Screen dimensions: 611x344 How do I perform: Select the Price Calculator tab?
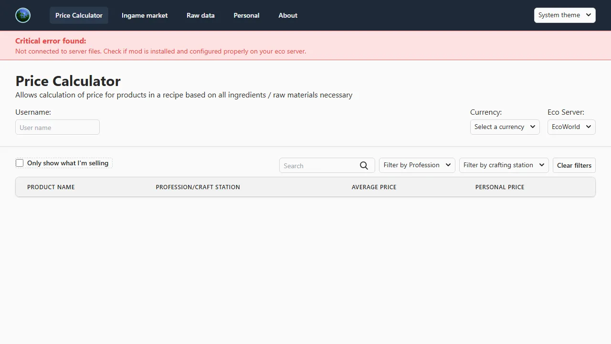coord(79,15)
